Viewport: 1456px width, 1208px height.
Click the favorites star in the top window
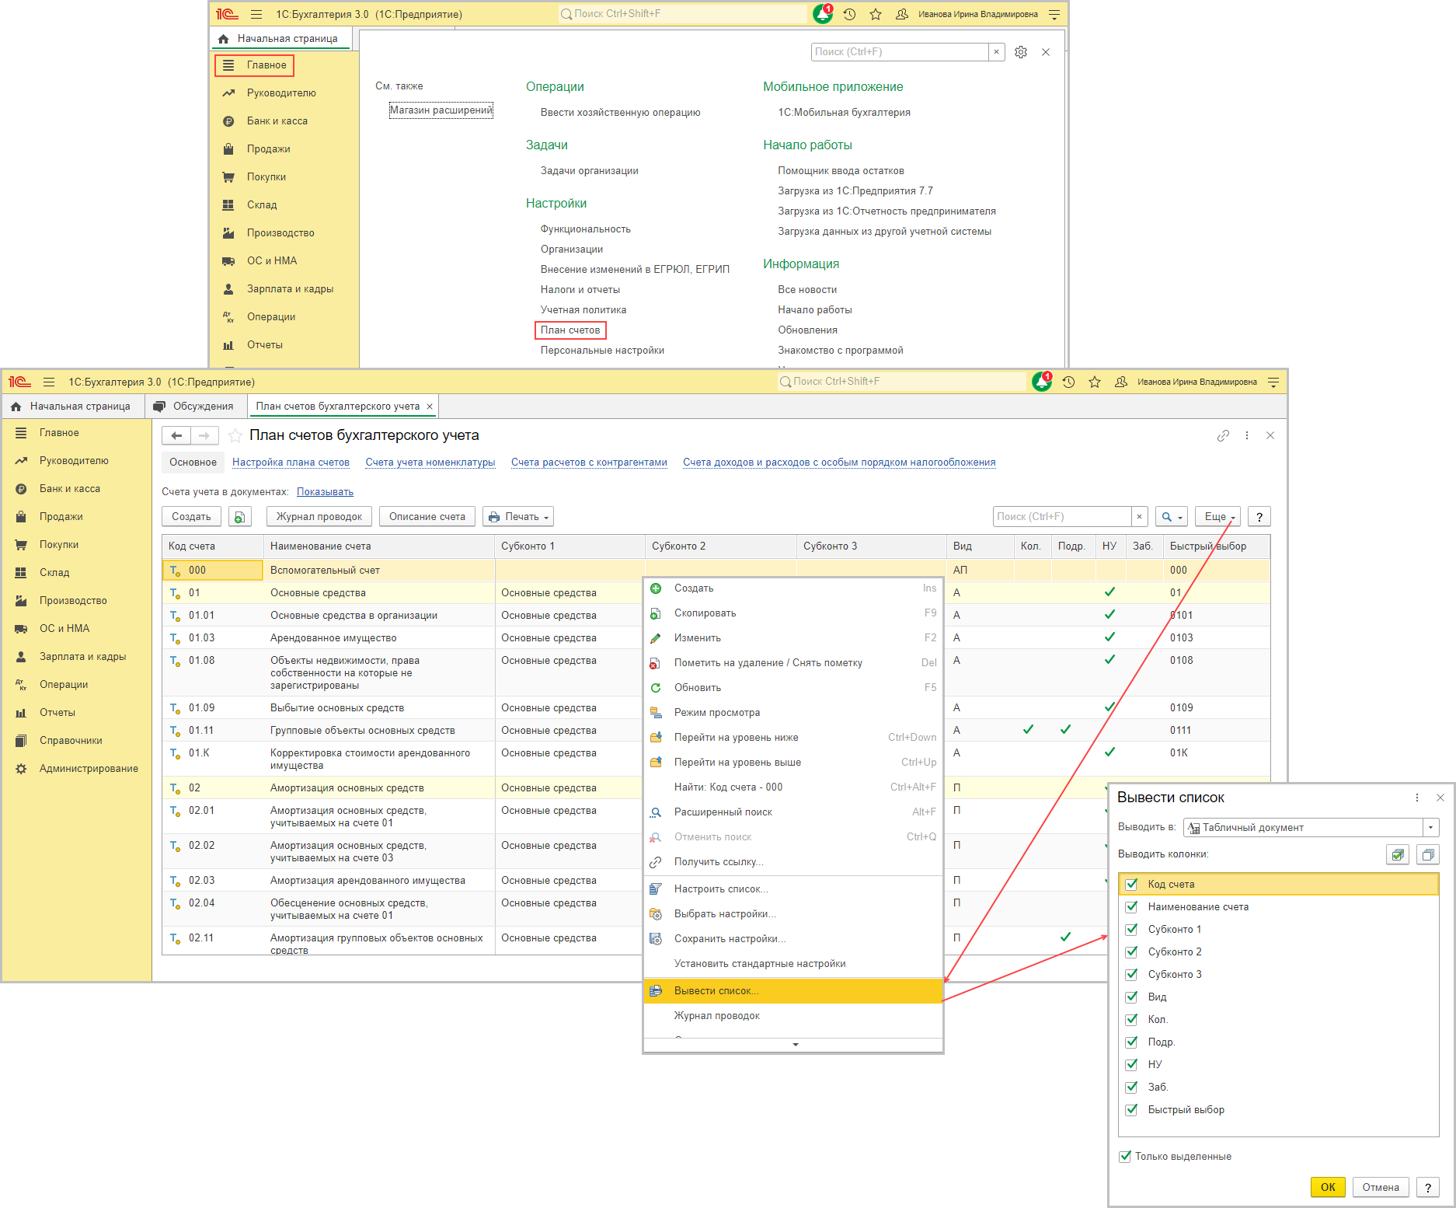pyautogui.click(x=876, y=14)
